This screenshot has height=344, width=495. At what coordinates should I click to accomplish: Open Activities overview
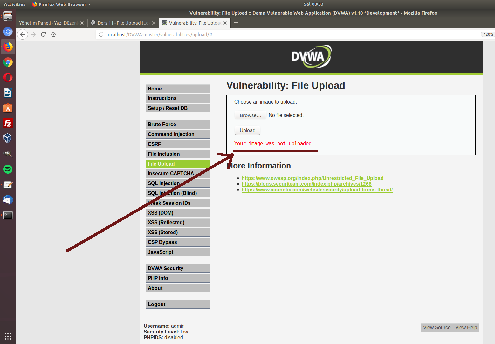[15, 4]
